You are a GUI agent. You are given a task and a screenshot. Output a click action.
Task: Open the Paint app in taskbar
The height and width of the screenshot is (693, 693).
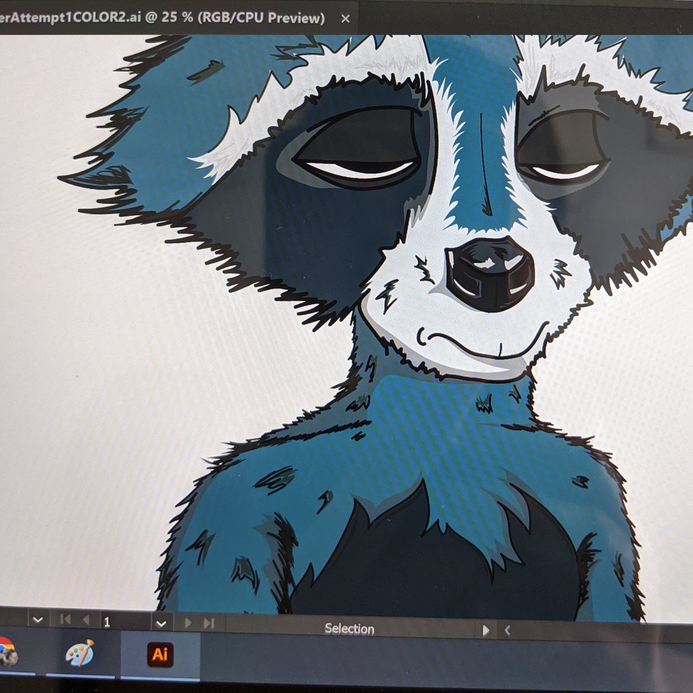coord(80,653)
